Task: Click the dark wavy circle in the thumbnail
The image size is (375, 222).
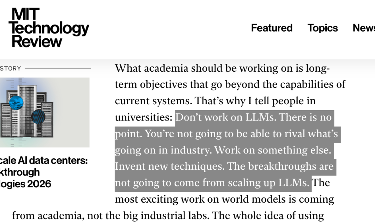Action: 38,117
